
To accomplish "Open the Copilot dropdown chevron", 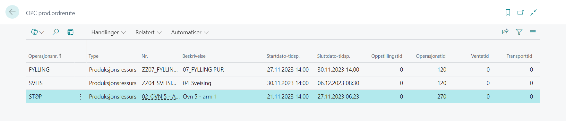I will coord(42,32).
